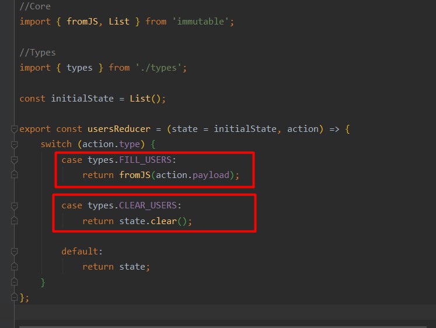Collapse the usersReducer function fold marker
Viewport: 436px width, 328px height.
point(14,129)
